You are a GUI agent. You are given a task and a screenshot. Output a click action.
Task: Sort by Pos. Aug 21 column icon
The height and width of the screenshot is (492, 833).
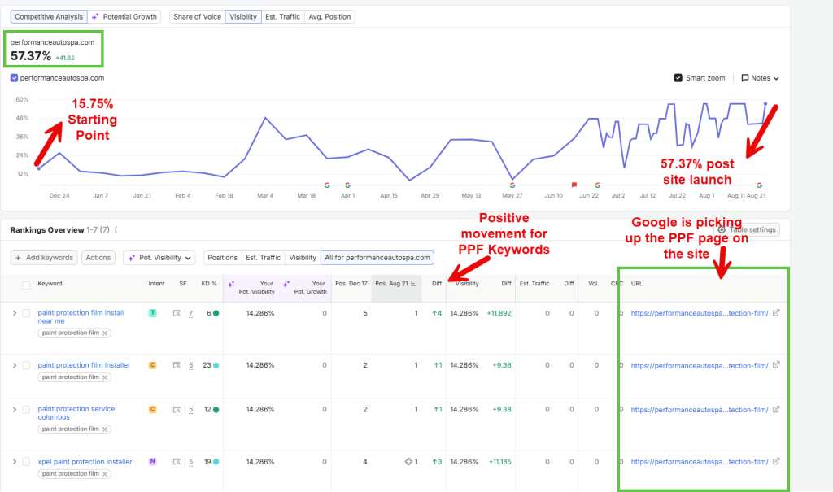413,284
